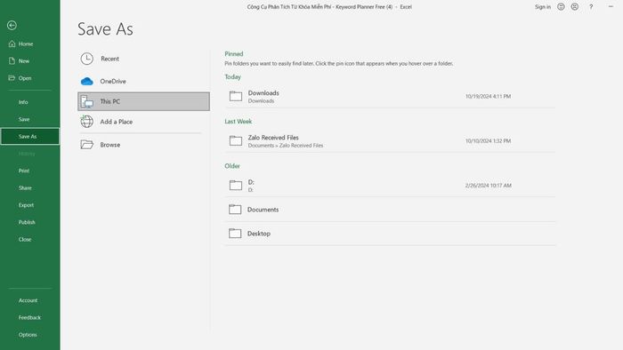Select the OneDrive location label
The width and height of the screenshot is (623, 350).
coord(113,81)
